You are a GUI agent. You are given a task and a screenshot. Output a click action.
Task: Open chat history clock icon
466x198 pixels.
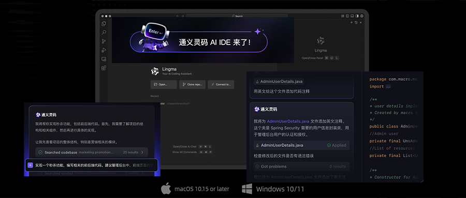coord(356,23)
